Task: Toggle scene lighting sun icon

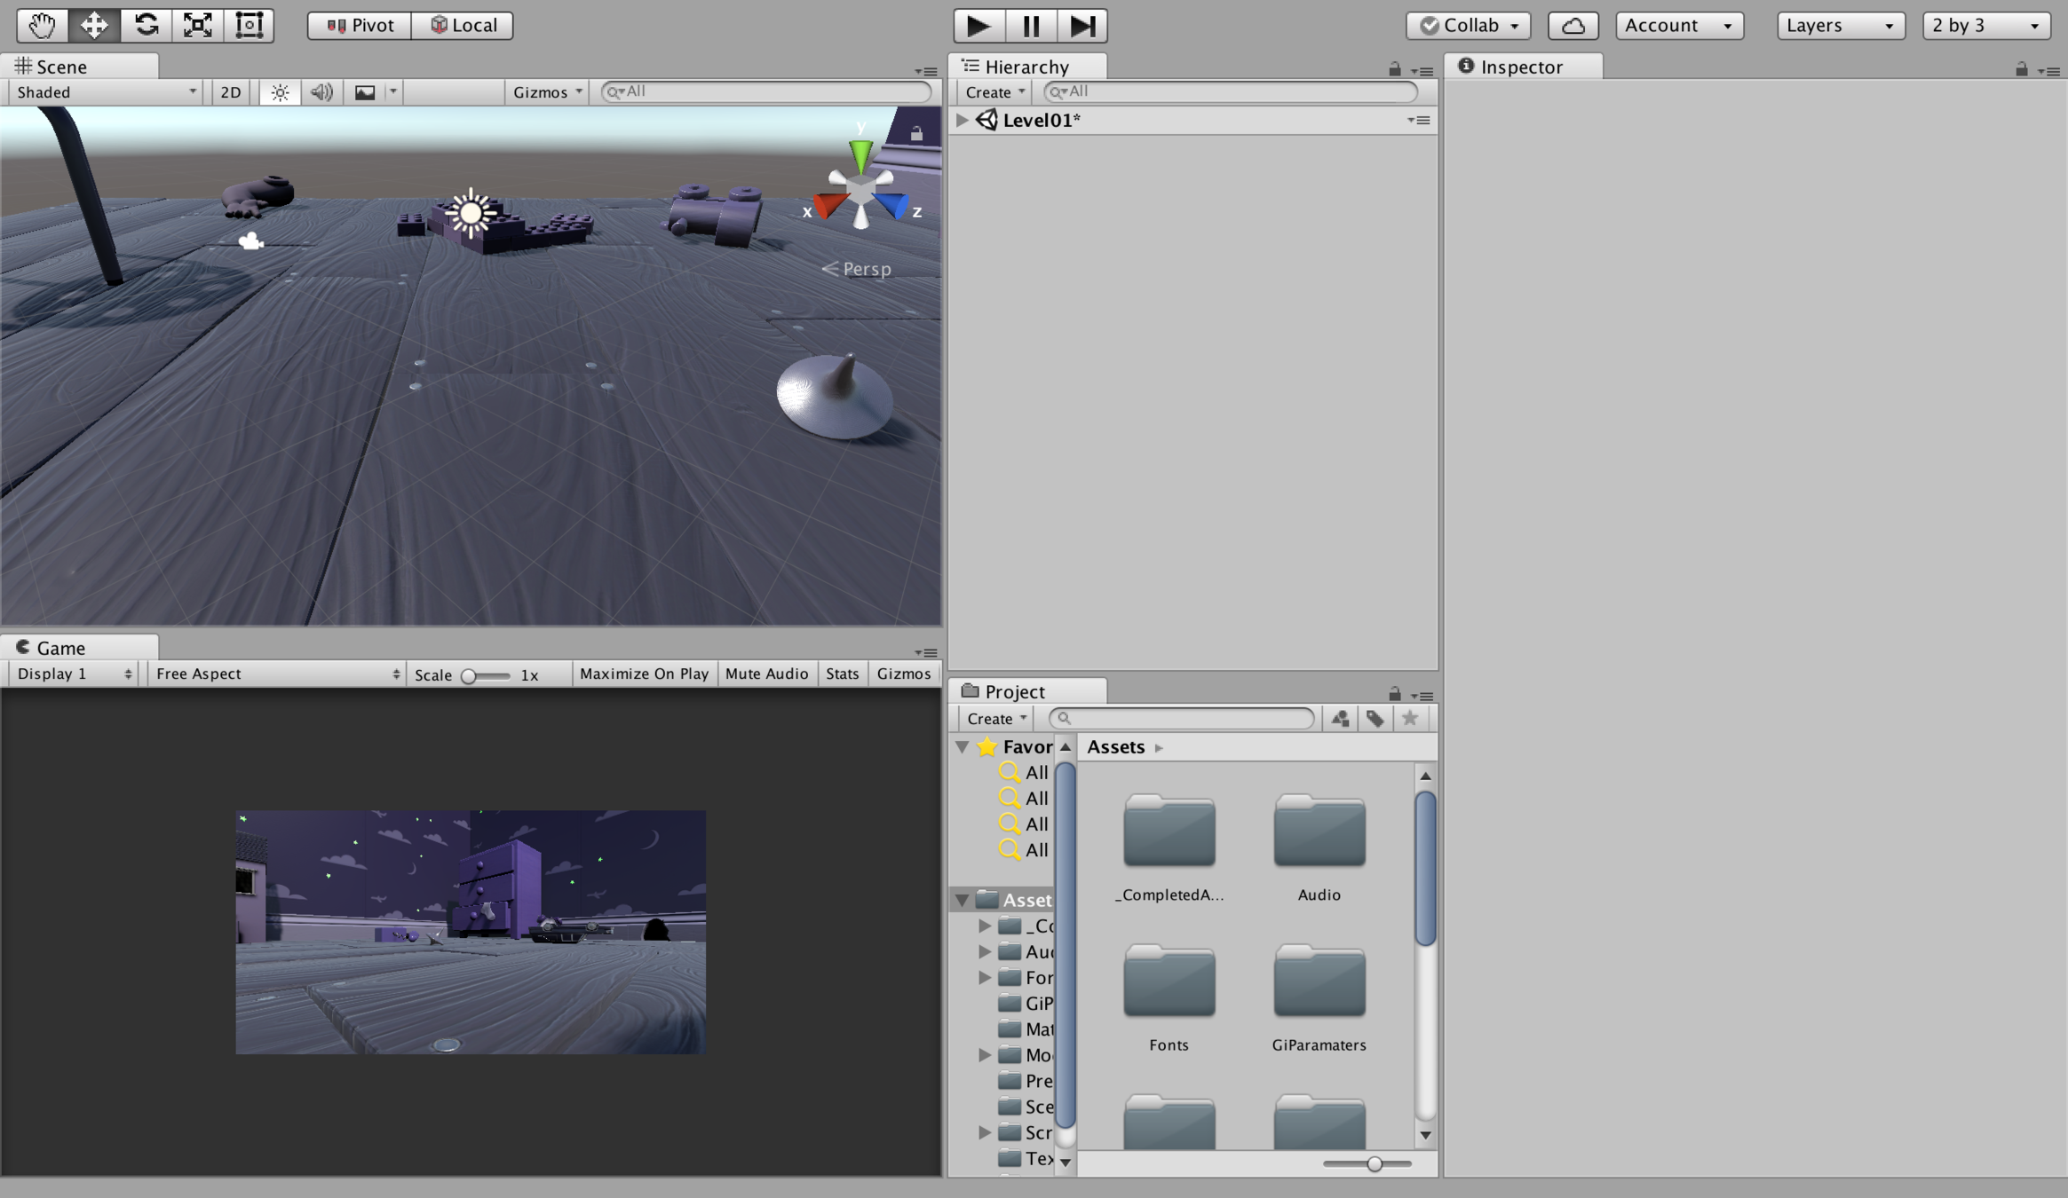Action: 280,92
